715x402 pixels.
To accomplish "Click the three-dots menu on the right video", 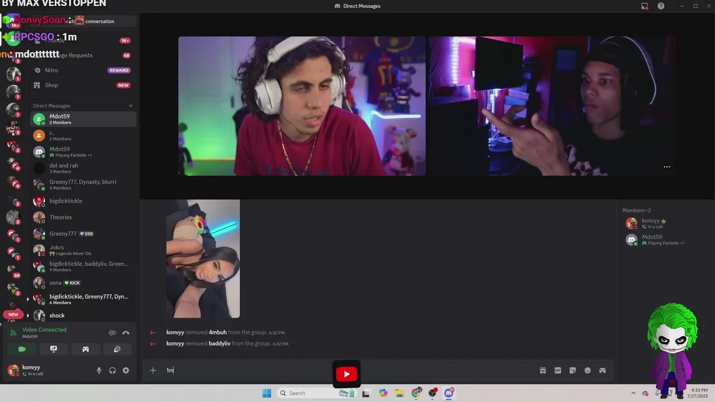I will tap(666, 166).
